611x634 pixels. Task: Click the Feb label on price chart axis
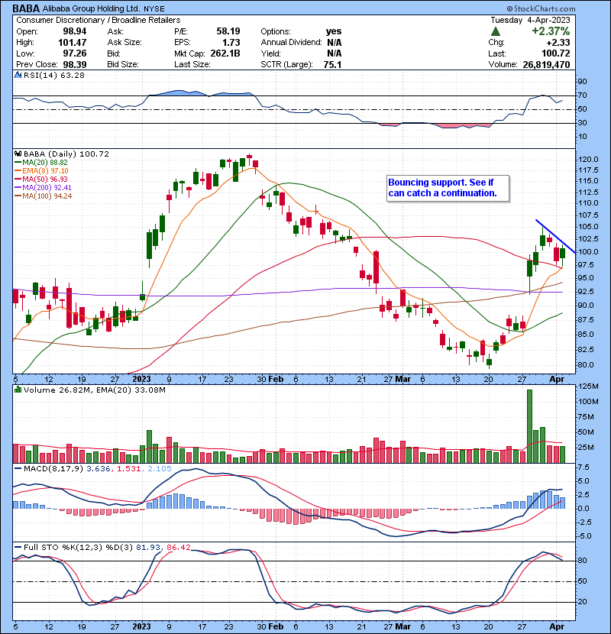(x=276, y=380)
